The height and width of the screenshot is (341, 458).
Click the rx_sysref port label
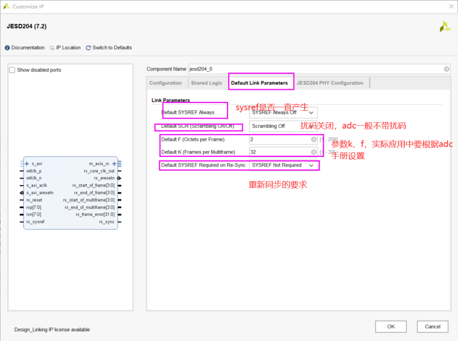[35, 222]
